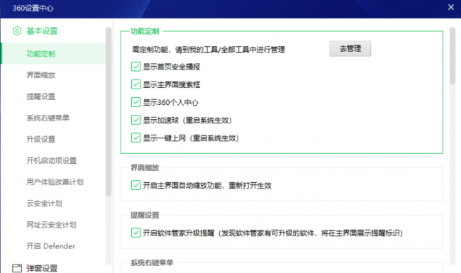The image size is (461, 273).
Task: Click the 360设置中心 window title
Action: [33, 8]
